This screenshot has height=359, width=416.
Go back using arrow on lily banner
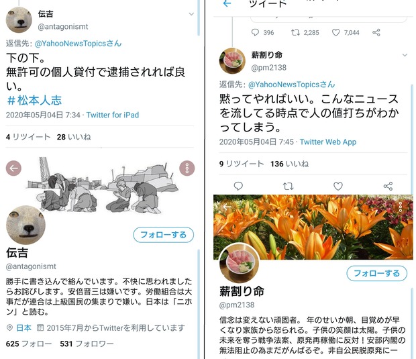[227, 207]
